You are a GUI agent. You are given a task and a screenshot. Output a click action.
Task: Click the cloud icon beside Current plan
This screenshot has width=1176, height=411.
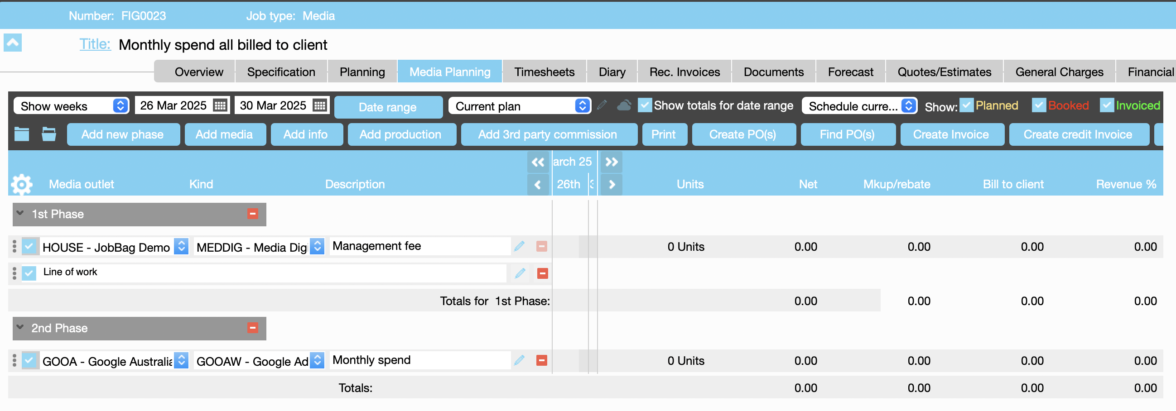click(x=624, y=105)
